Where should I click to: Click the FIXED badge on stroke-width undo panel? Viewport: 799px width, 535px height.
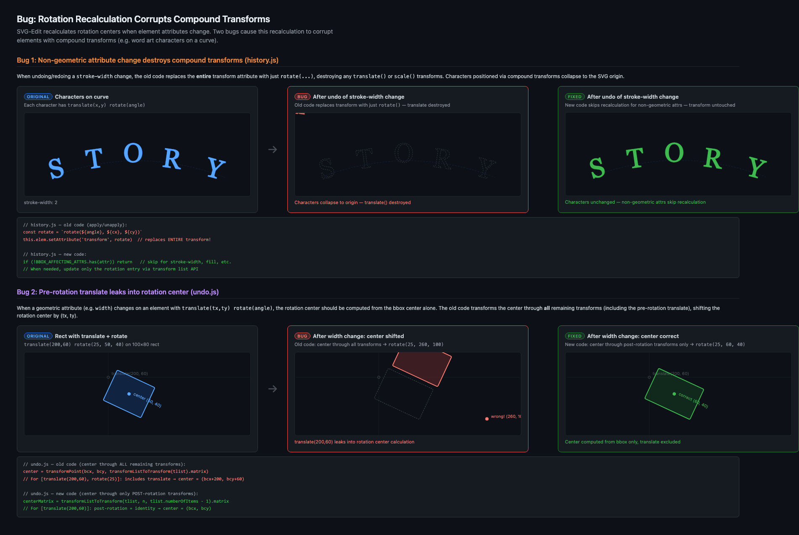[575, 97]
